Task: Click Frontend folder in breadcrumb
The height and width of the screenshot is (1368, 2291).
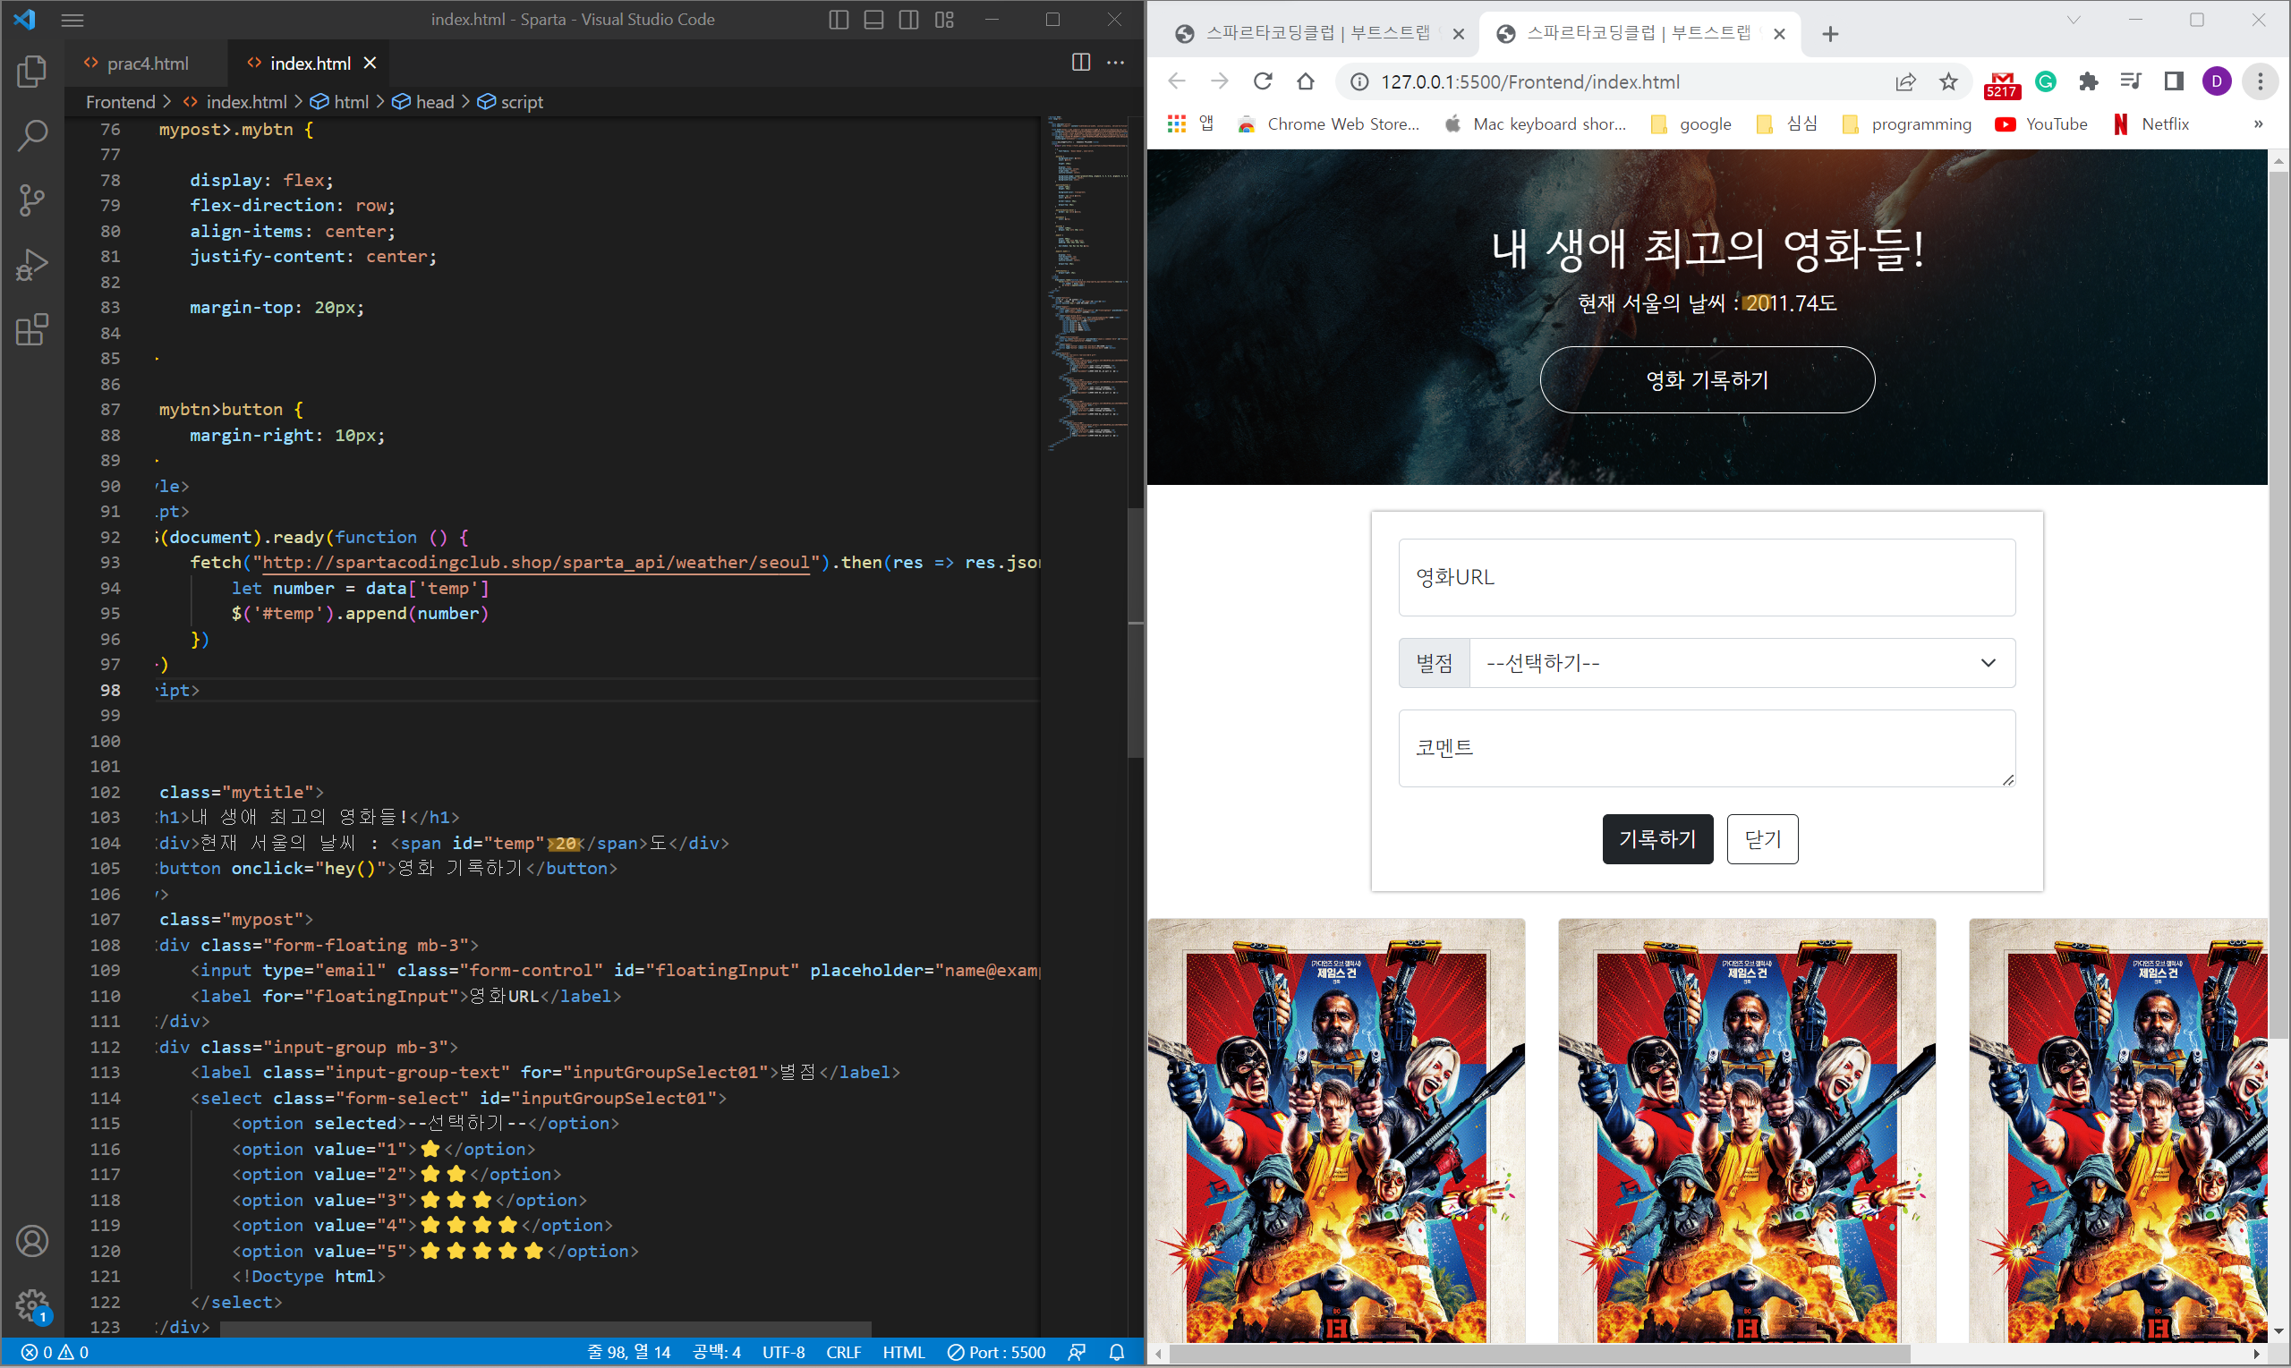Action: (x=121, y=102)
